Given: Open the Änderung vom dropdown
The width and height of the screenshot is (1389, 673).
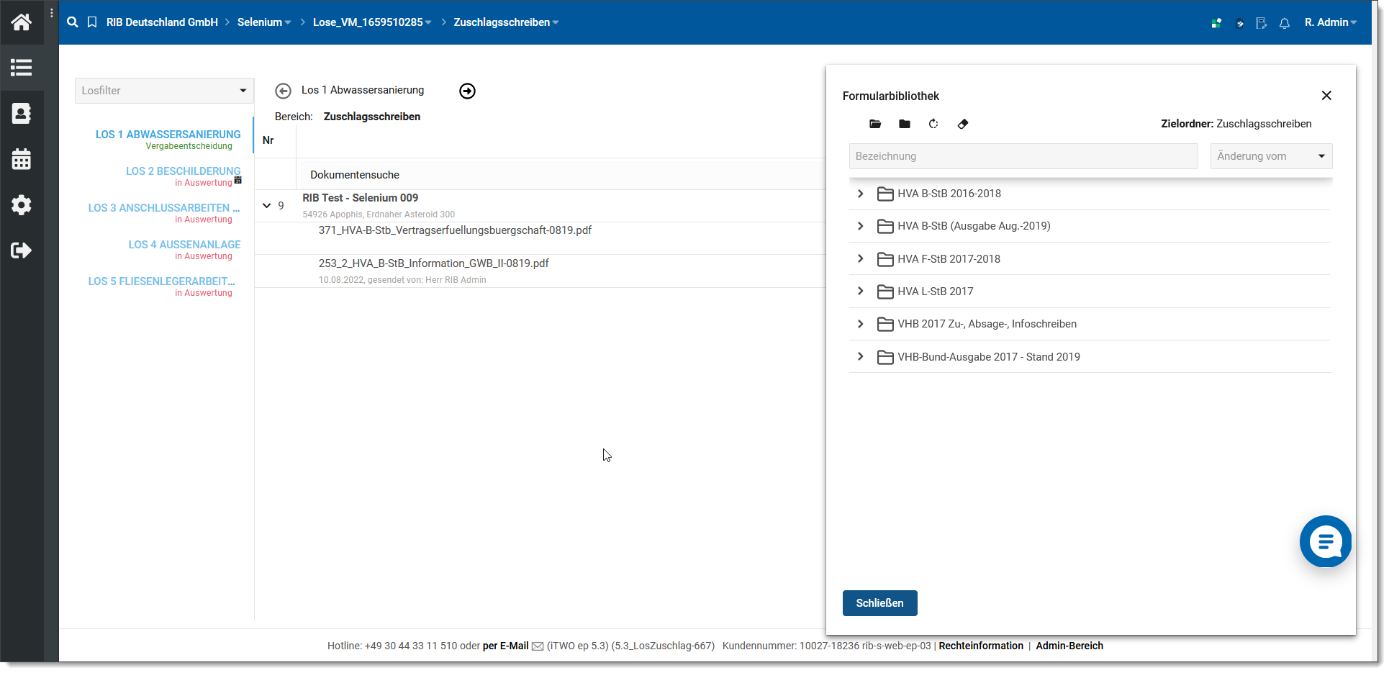Looking at the screenshot, I should (x=1270, y=156).
